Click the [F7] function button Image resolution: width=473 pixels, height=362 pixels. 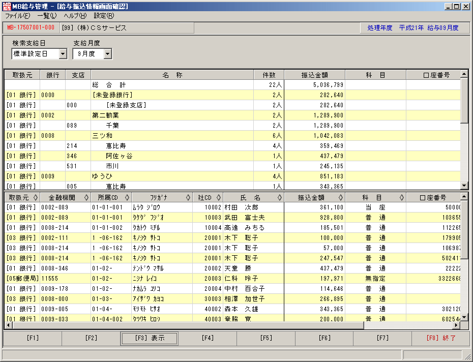(382, 338)
